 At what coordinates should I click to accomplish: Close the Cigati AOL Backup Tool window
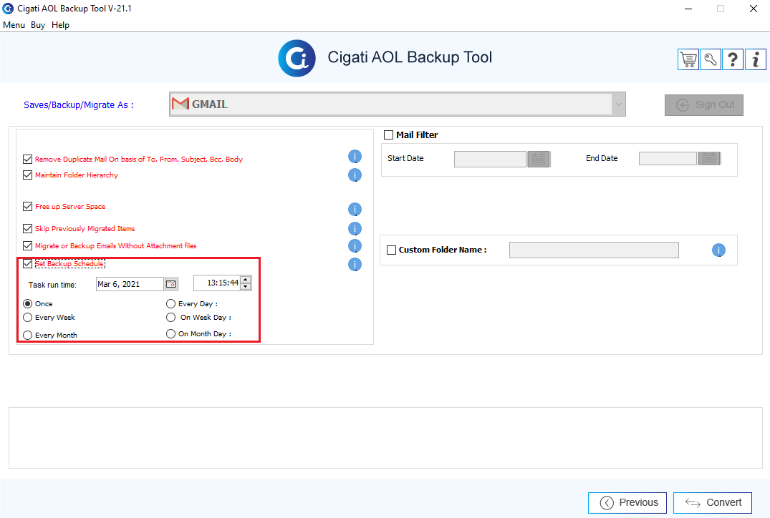754,9
